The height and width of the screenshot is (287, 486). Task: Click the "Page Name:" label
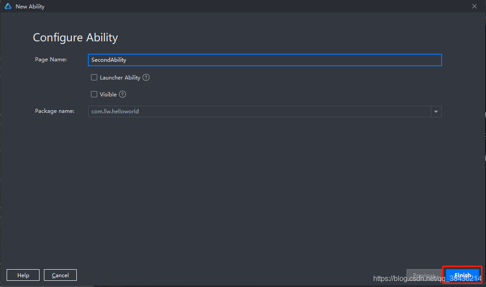51,60
